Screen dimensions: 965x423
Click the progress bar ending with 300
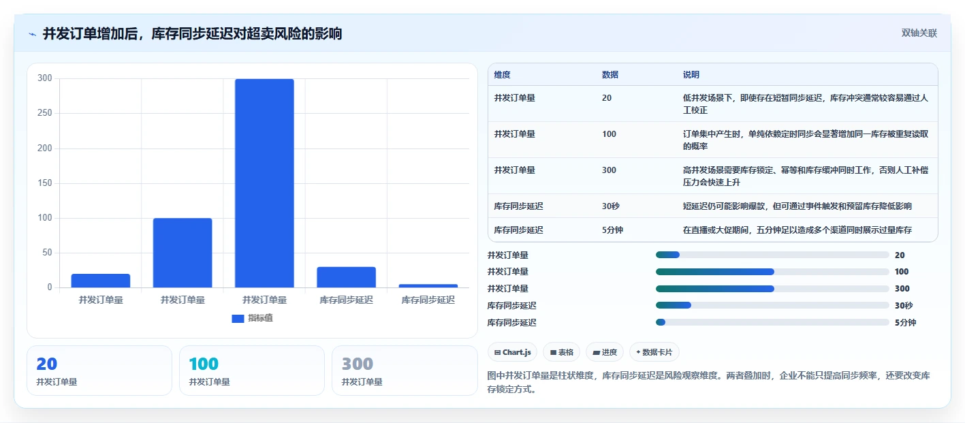point(772,289)
